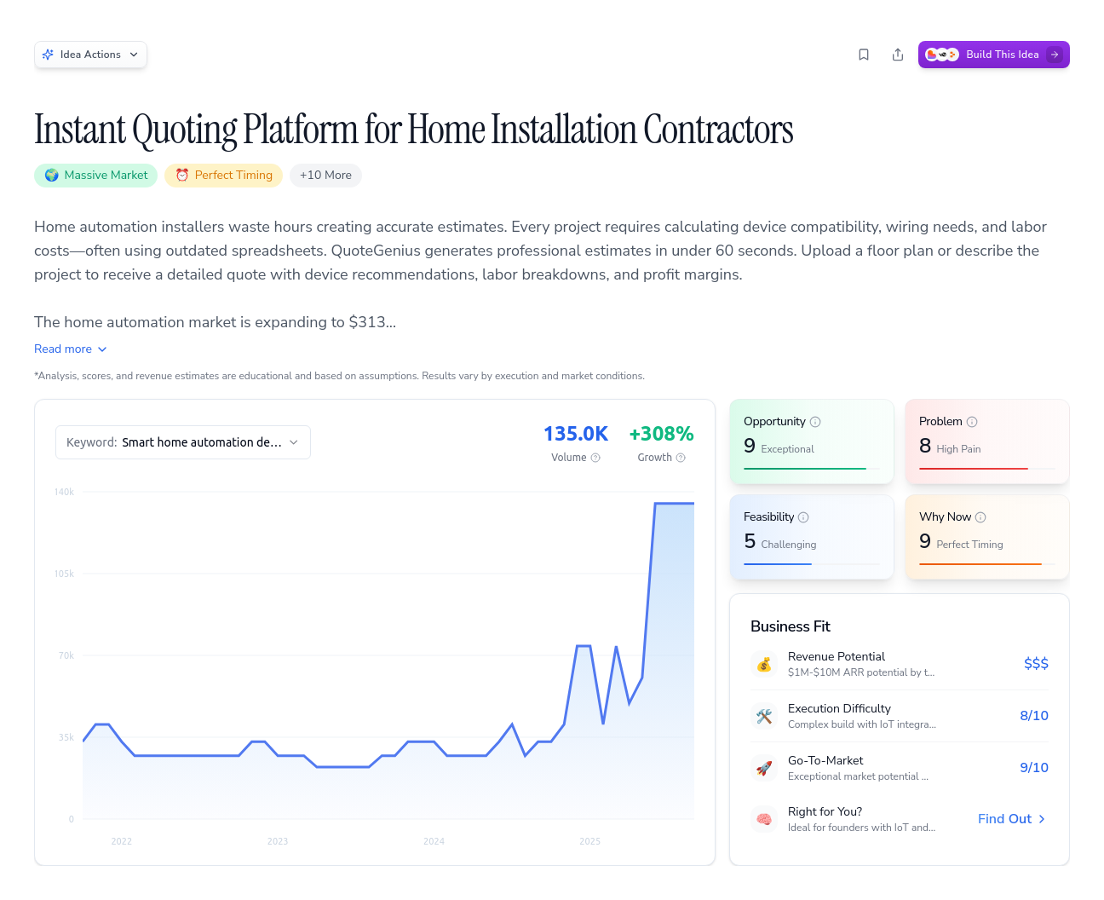Viewport: 1104px width, 900px height.
Task: Expand description with Read more
Action: pos(71,349)
